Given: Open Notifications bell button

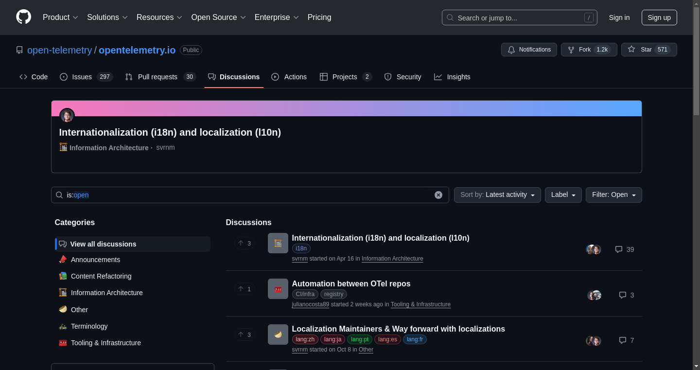Looking at the screenshot, I should point(529,50).
